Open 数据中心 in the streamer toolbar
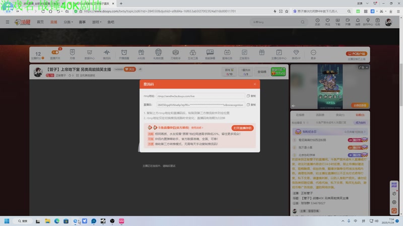Screen dimensions: 403x226 click(x=90, y=54)
